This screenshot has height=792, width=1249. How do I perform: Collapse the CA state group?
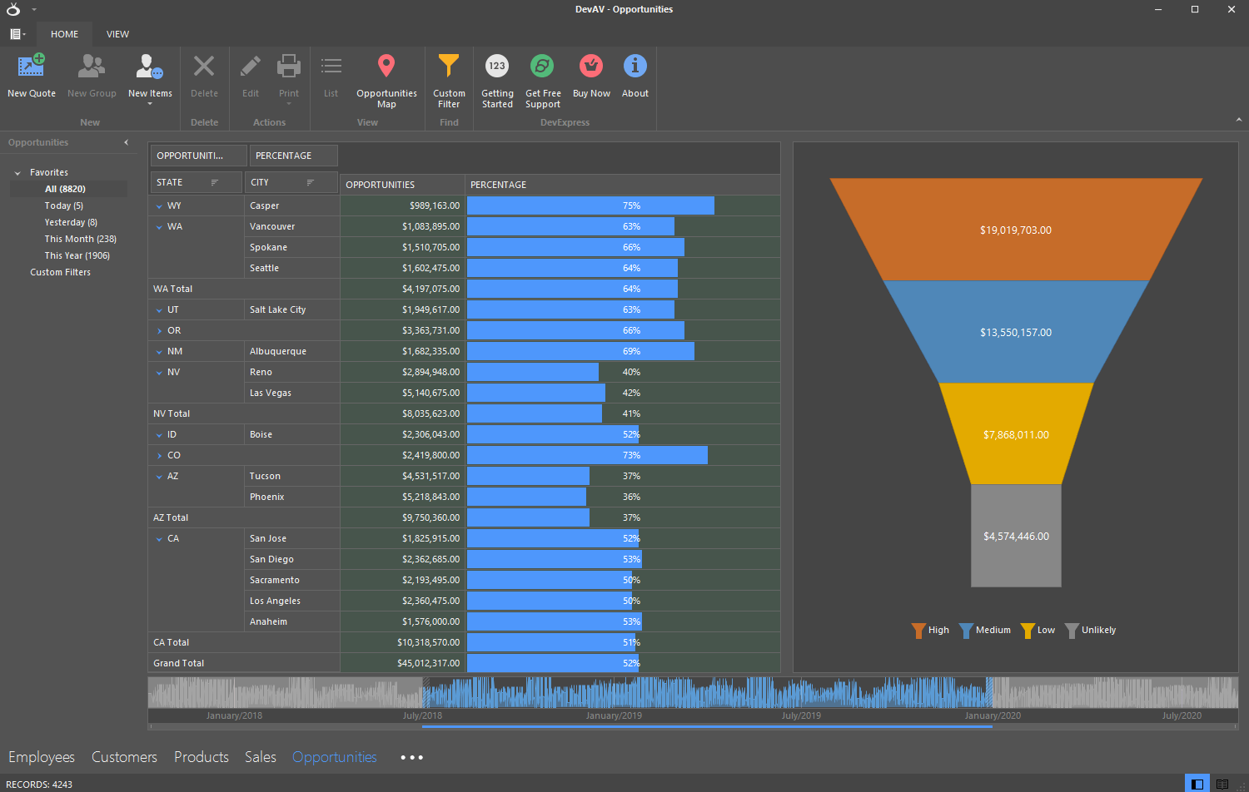pyautogui.click(x=160, y=539)
